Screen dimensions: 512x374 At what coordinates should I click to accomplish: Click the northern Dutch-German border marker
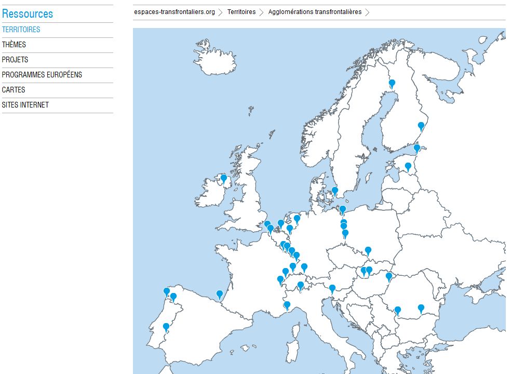(297, 219)
